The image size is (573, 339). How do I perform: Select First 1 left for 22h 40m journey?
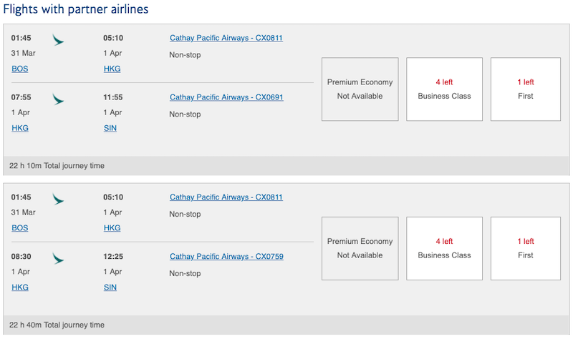pos(526,248)
